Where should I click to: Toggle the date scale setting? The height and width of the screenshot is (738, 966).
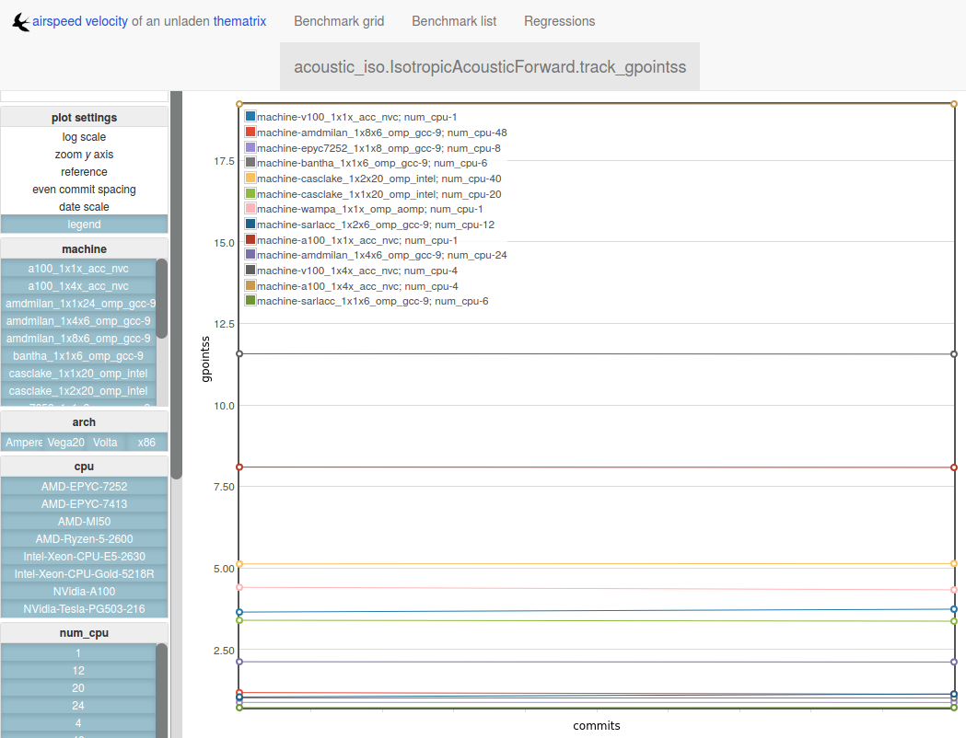coord(85,207)
